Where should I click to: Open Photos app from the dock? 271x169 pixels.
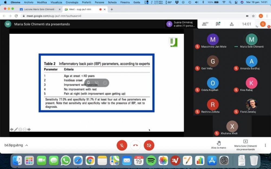tap(163, 161)
